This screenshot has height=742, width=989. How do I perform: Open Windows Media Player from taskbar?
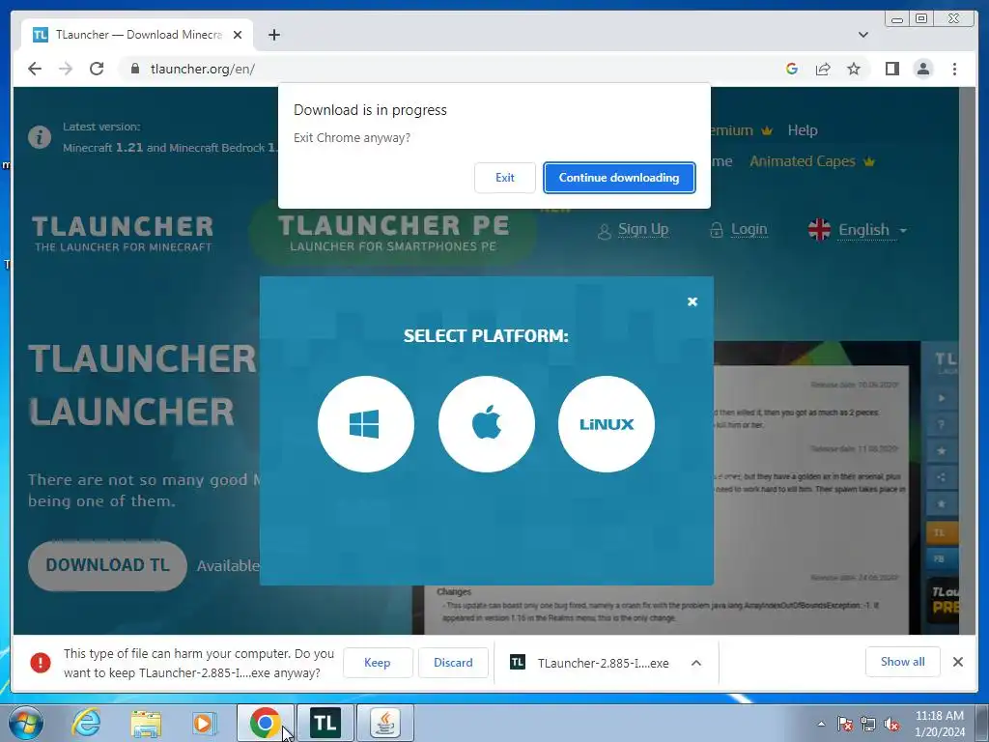coord(205,723)
